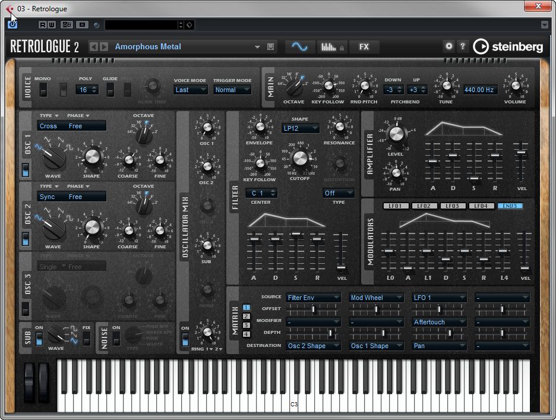Click the Write automation W button
The image size is (556, 420).
[52, 25]
